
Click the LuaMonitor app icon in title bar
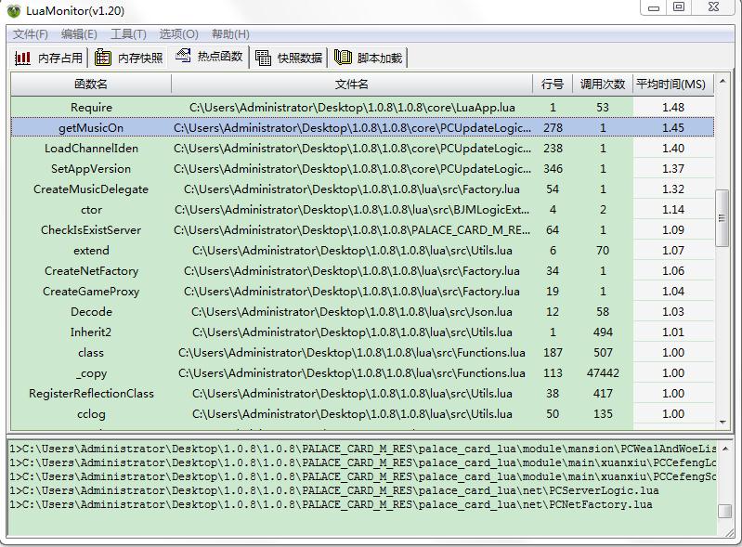13,11
